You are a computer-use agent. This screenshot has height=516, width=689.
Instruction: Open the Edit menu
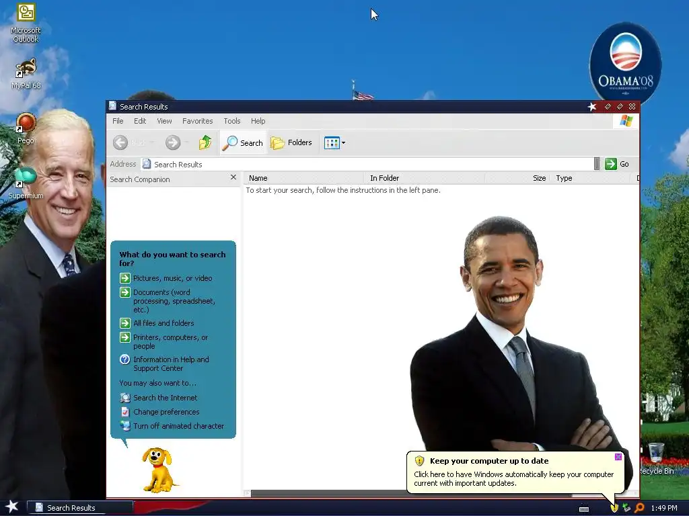coord(140,121)
